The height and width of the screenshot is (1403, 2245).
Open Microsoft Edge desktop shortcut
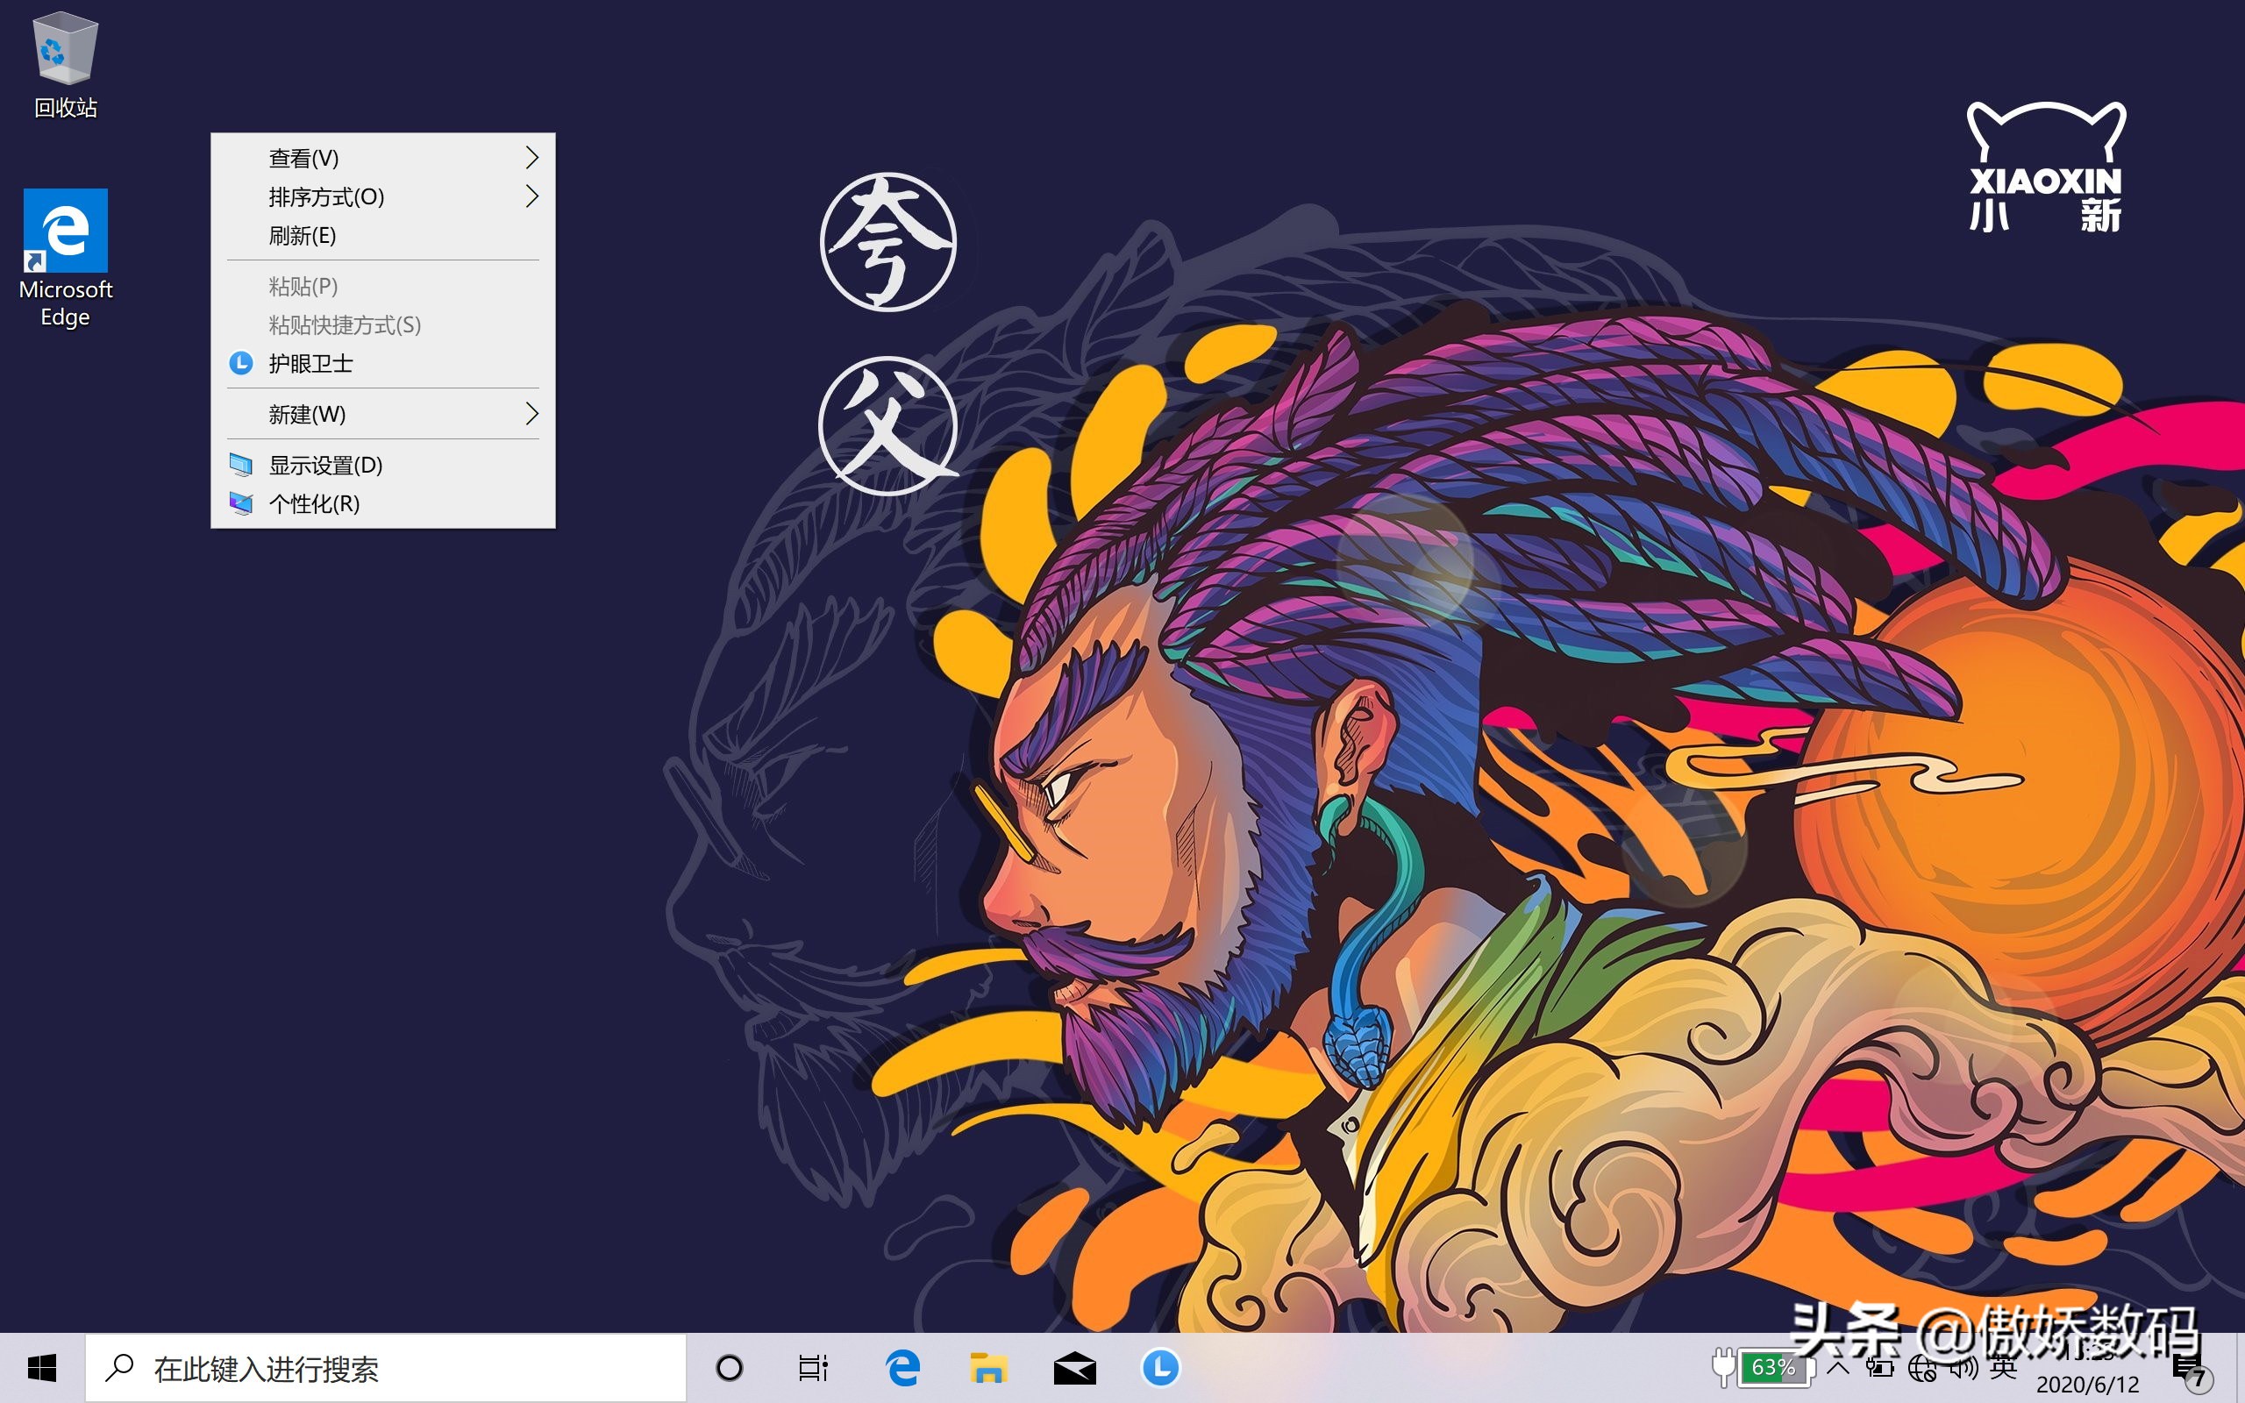(x=65, y=255)
